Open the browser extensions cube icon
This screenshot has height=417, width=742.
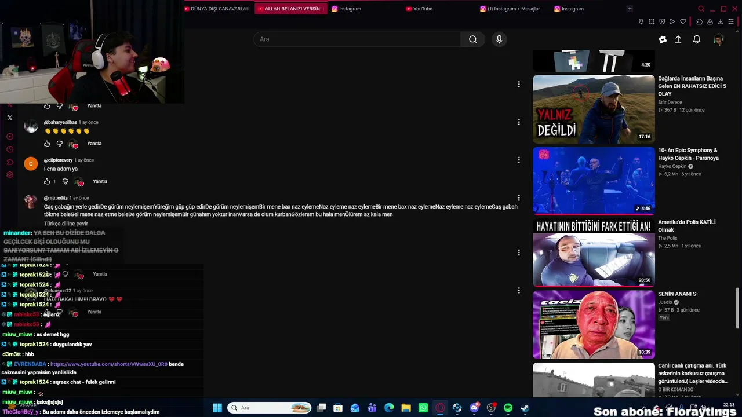click(x=700, y=21)
